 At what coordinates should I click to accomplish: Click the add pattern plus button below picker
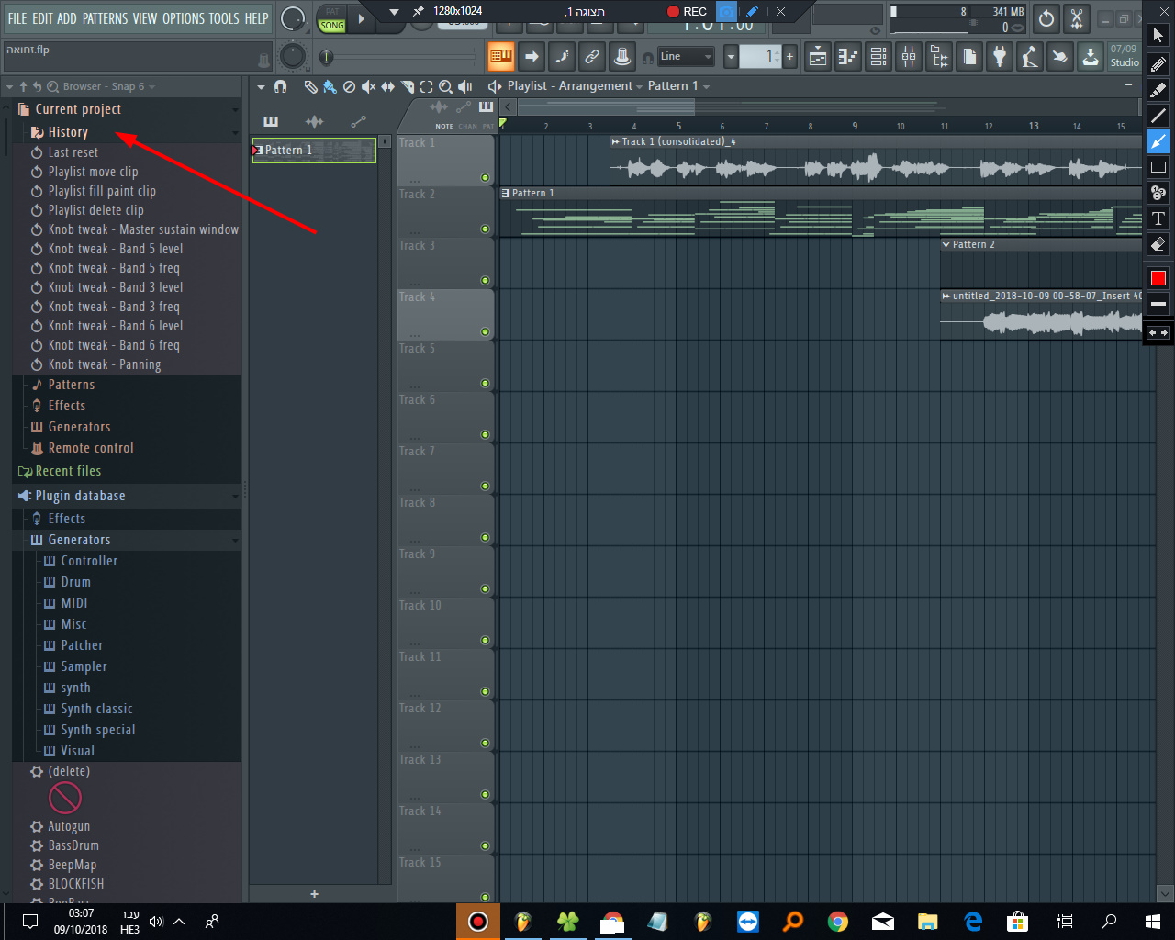tap(314, 894)
